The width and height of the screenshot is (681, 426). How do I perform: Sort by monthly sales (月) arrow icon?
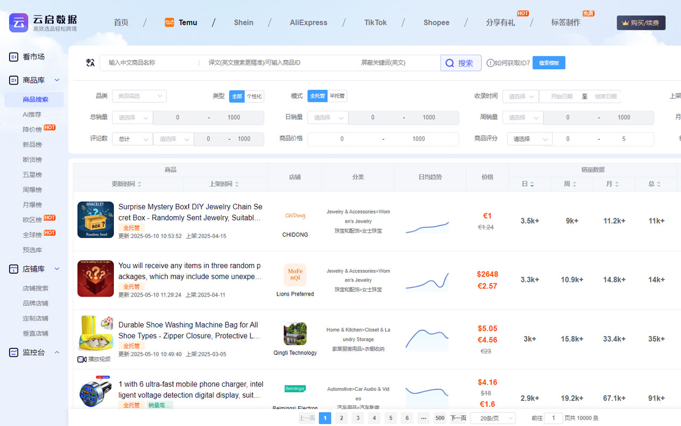(617, 184)
